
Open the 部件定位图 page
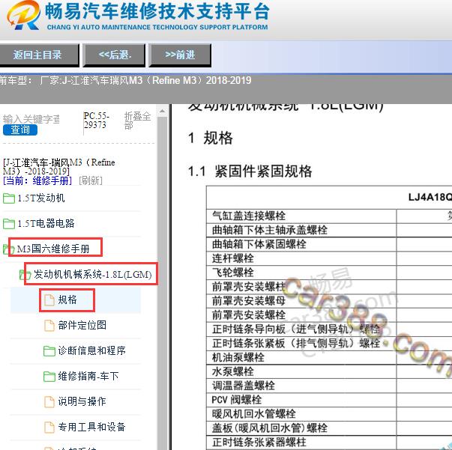82,325
